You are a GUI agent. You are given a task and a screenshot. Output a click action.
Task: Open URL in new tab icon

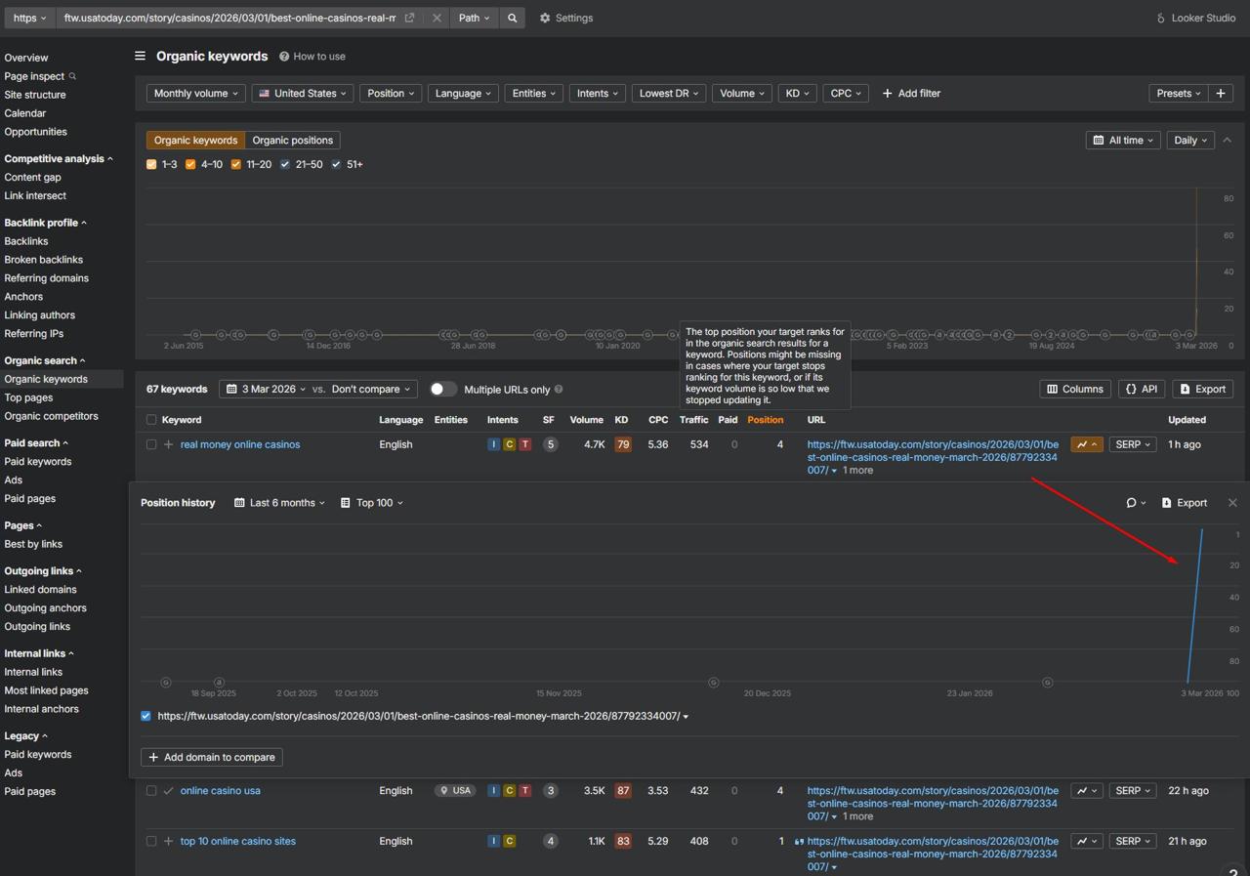(x=410, y=18)
